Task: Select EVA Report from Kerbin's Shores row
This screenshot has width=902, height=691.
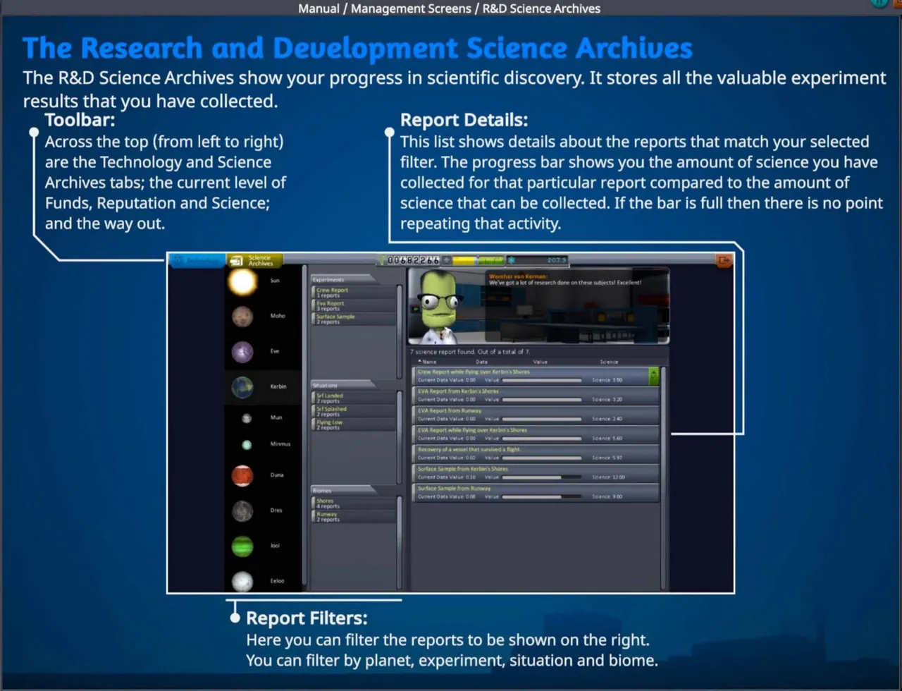Action: pos(536,396)
